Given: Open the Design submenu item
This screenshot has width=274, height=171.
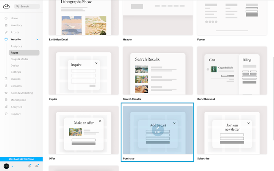Looking at the screenshot, I should click(15, 65).
